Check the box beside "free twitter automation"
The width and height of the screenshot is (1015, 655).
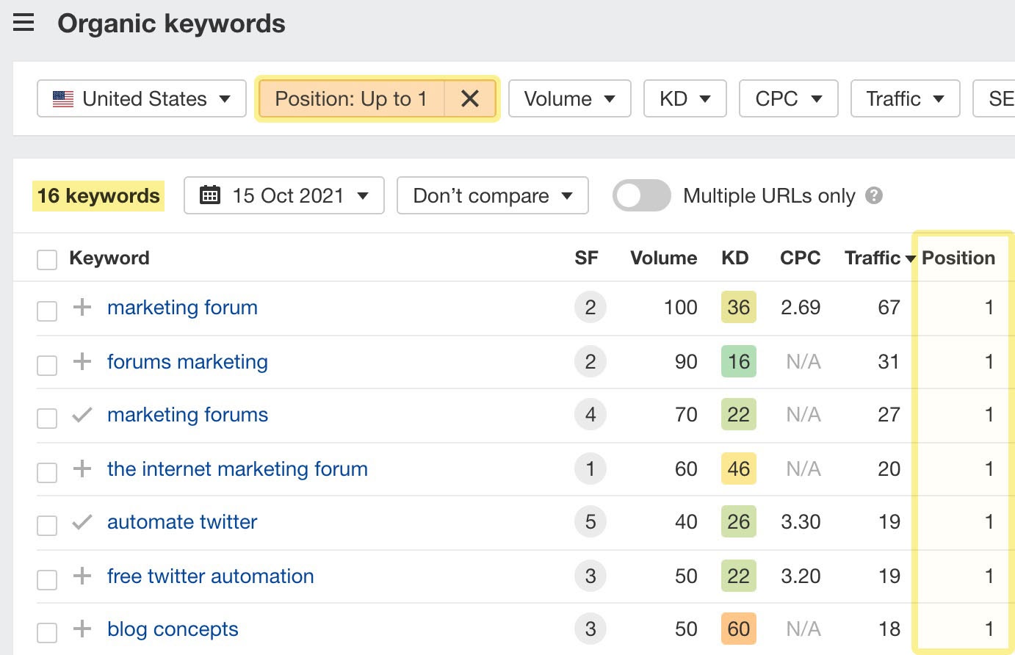click(46, 579)
